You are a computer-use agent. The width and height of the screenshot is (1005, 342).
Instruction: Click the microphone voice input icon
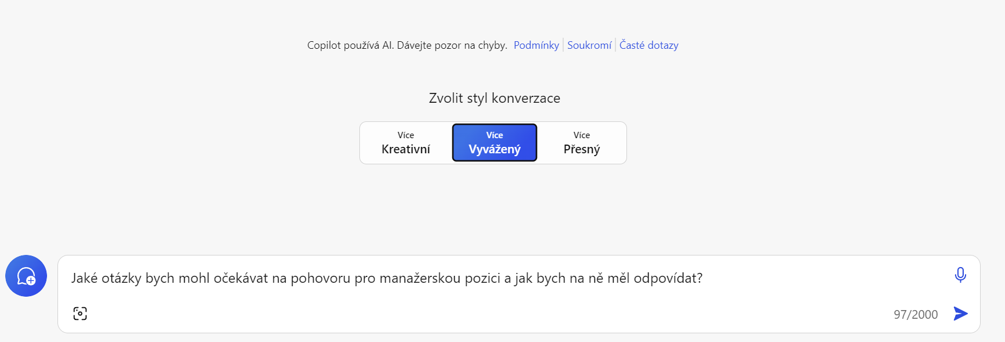click(960, 275)
